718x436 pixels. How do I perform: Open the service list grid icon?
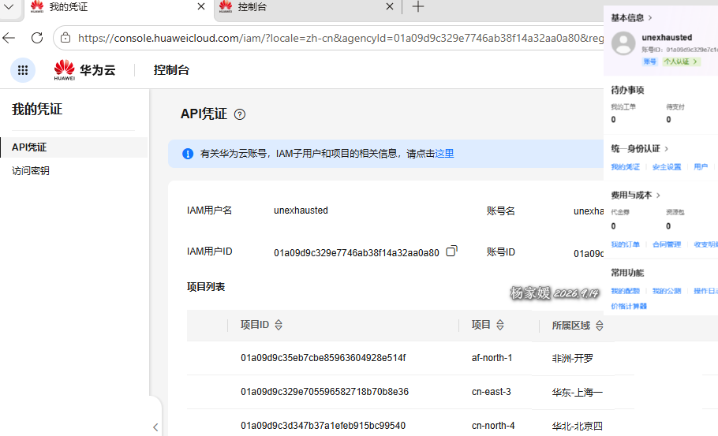pos(22,70)
